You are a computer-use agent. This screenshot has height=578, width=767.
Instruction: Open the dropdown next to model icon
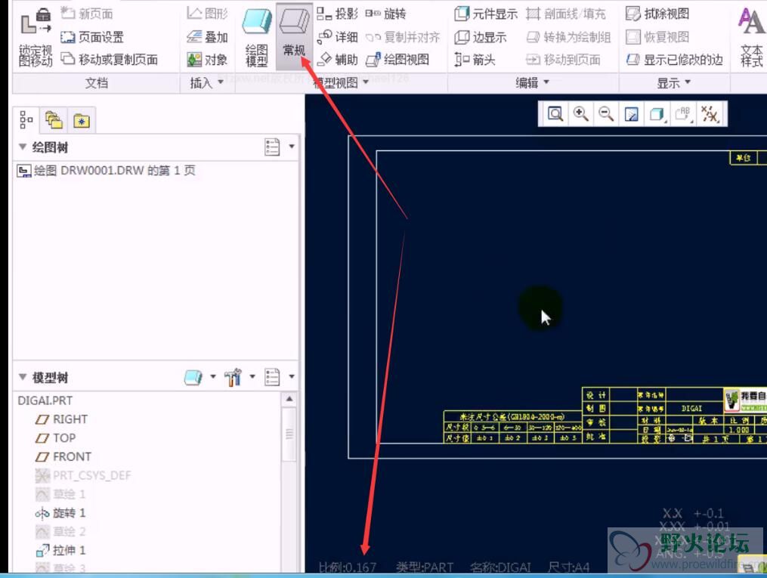(213, 376)
